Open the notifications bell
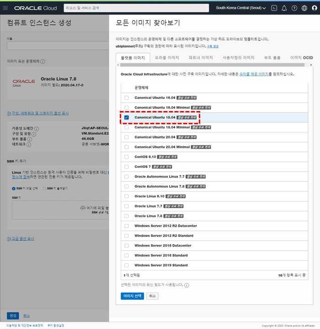The height and width of the screenshot is (329, 320). pos(284,8)
